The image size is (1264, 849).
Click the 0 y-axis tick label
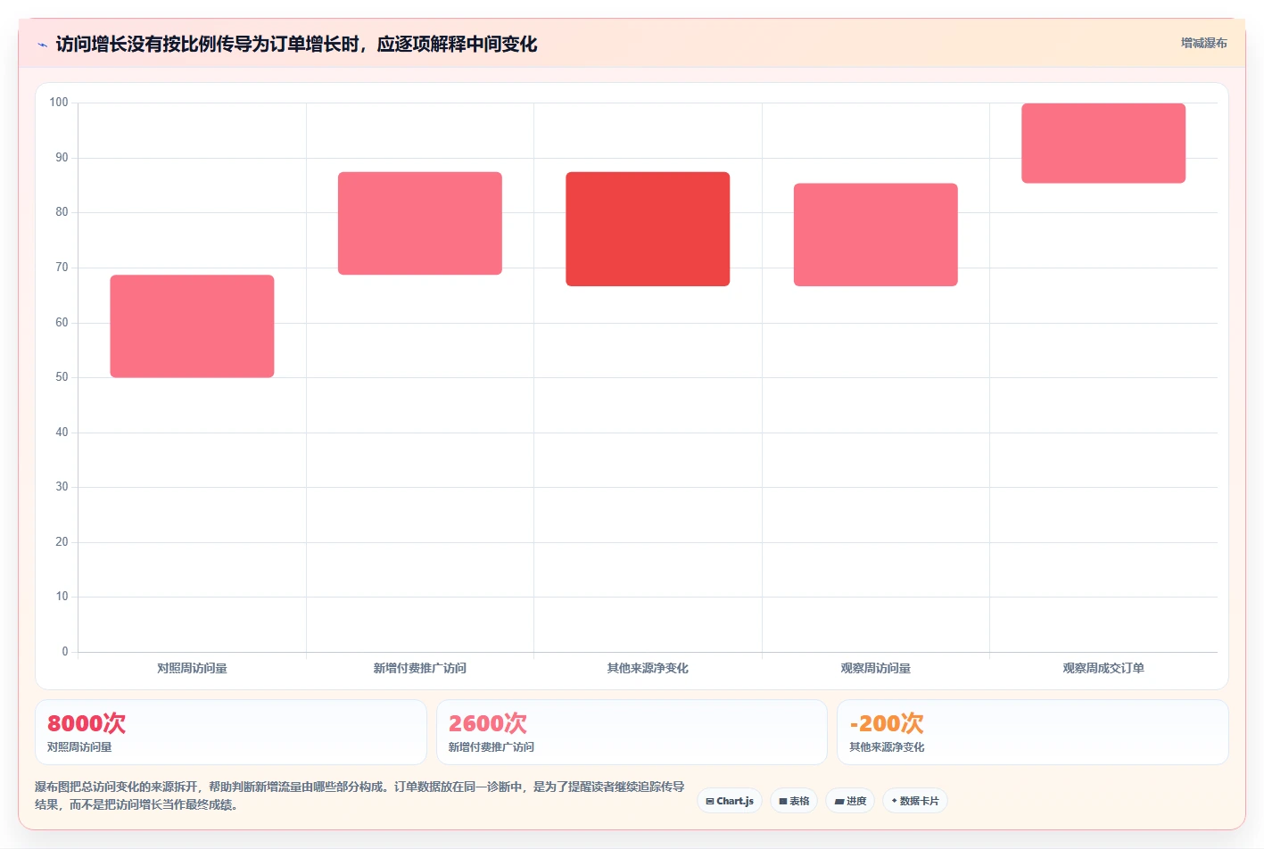coord(65,652)
